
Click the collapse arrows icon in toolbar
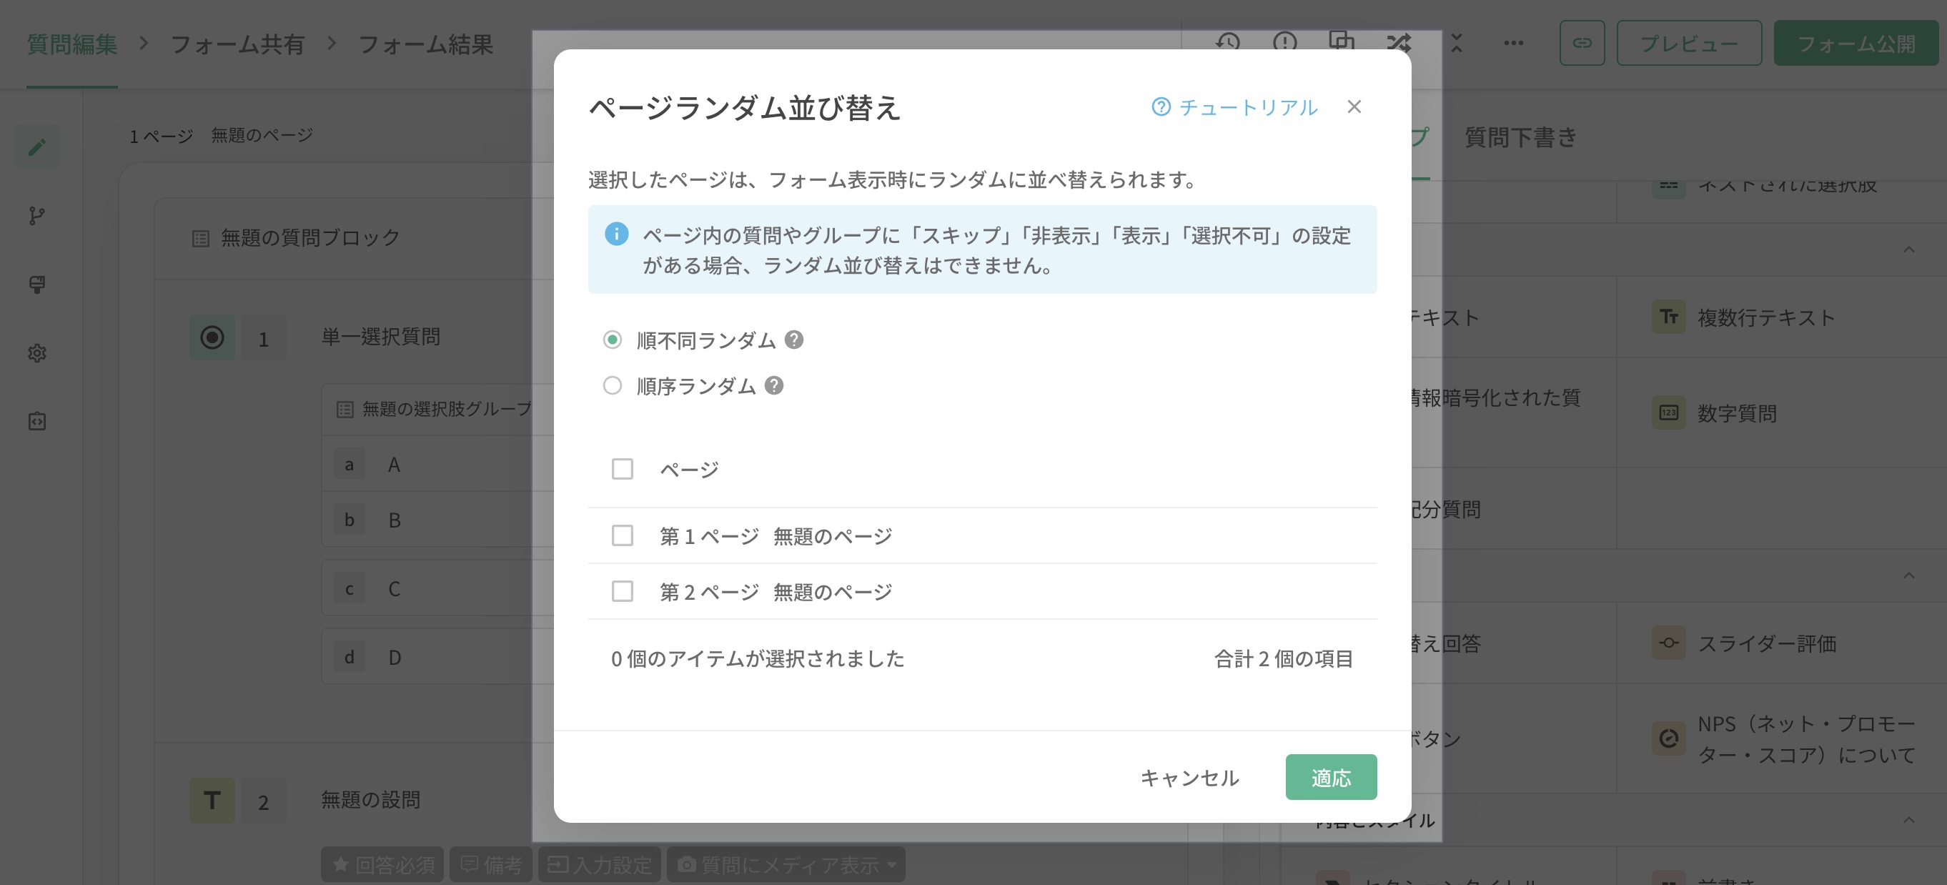1457,43
